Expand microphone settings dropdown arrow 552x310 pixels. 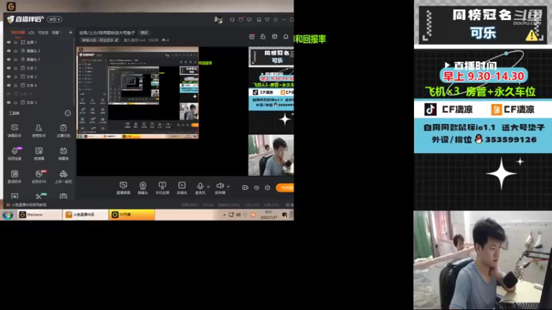click(x=208, y=187)
